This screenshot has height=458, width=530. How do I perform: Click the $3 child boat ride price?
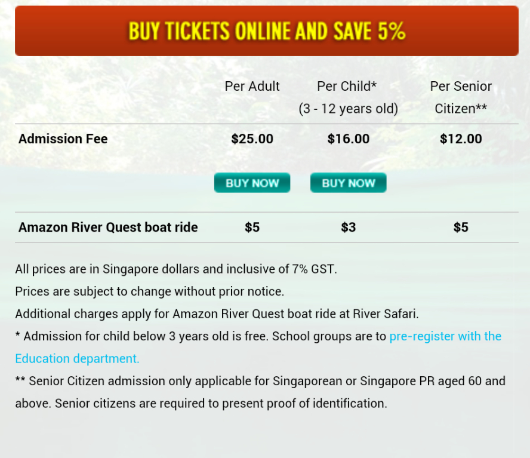point(348,228)
